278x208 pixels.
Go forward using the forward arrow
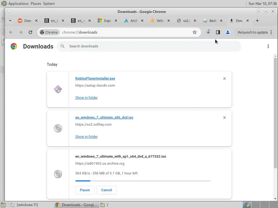(21, 32)
